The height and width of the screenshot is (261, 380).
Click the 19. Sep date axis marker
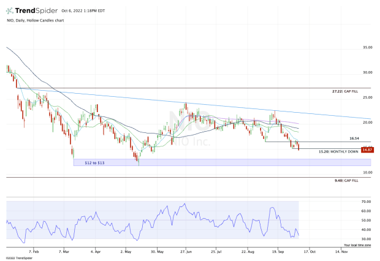(x=278, y=251)
